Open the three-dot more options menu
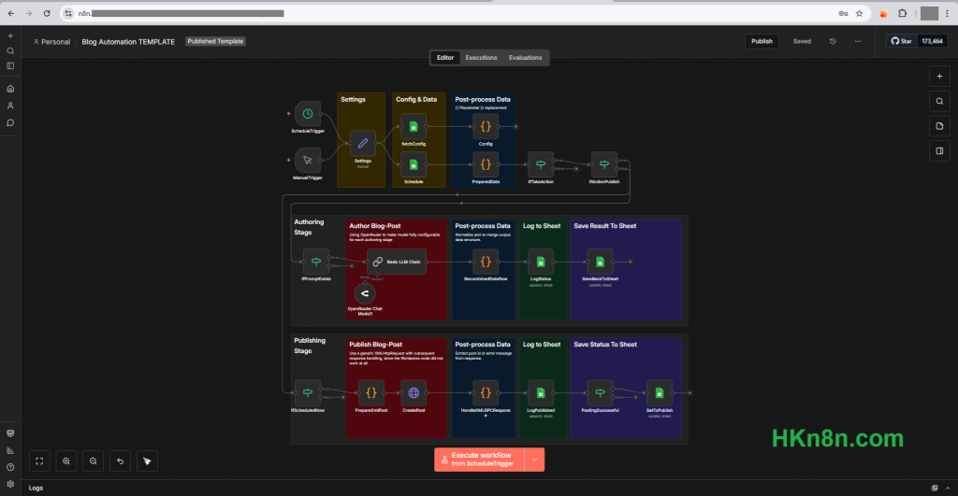This screenshot has height=496, width=958. point(857,41)
